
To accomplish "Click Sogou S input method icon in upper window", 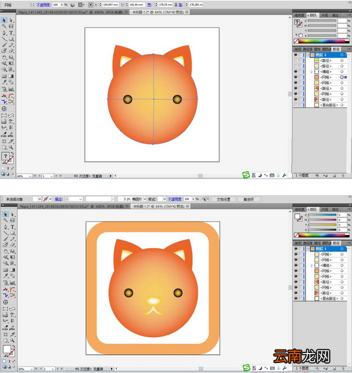I will tap(246, 175).
